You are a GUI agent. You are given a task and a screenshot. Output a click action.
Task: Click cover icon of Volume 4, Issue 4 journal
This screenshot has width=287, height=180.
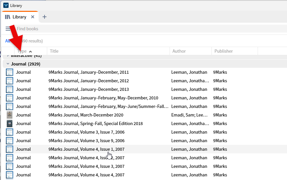pyautogui.click(x=10, y=175)
